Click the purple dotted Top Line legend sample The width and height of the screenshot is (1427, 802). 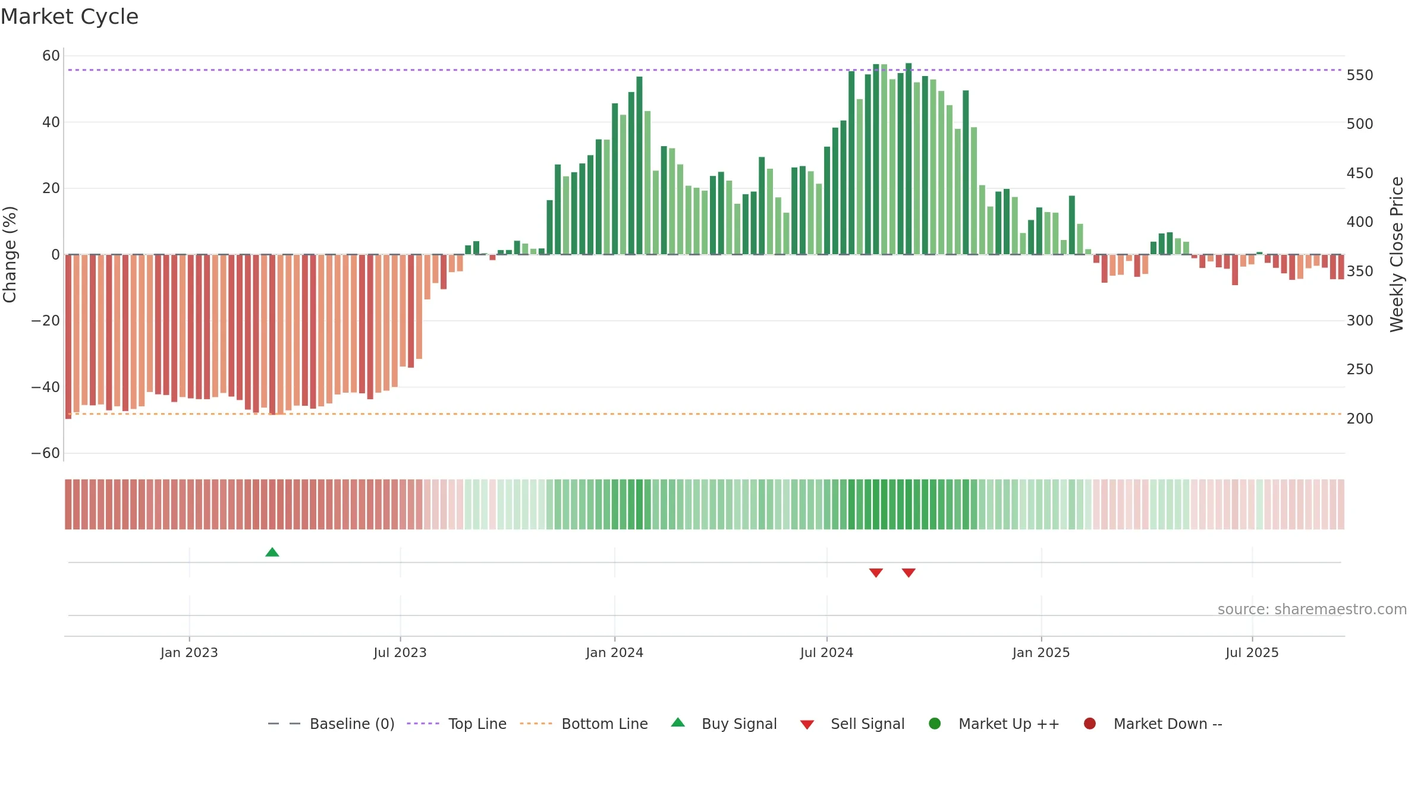coord(423,724)
